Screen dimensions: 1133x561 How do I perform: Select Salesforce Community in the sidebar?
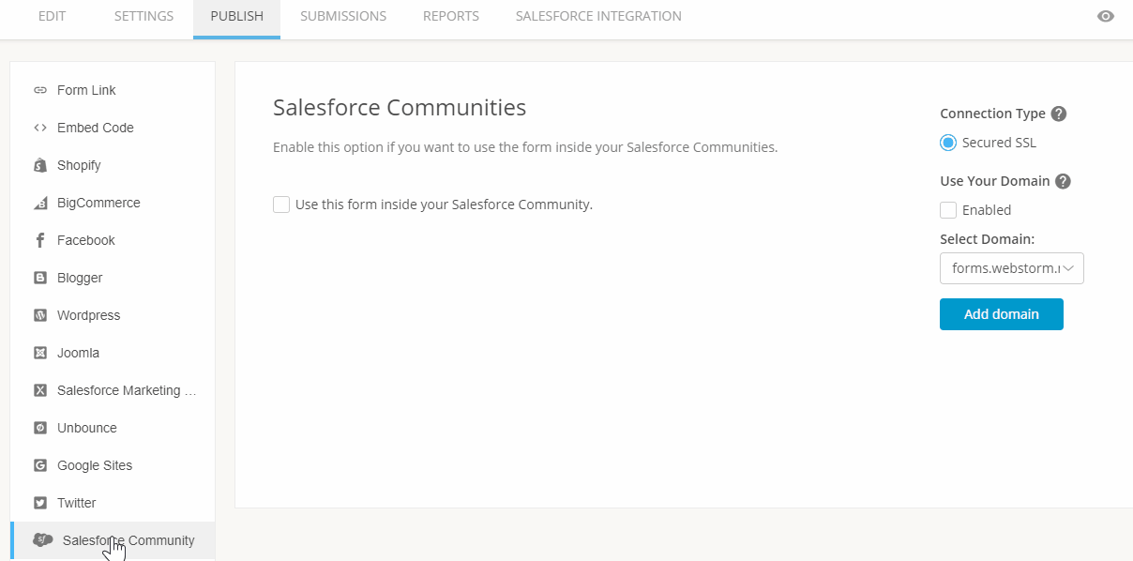[x=113, y=540]
